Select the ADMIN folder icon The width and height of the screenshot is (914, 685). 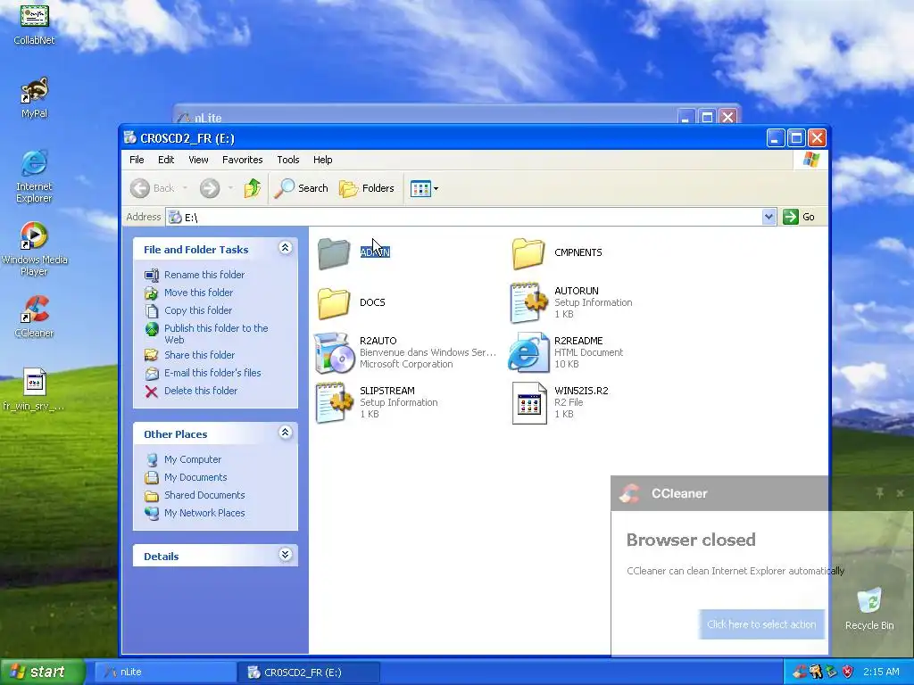click(334, 253)
